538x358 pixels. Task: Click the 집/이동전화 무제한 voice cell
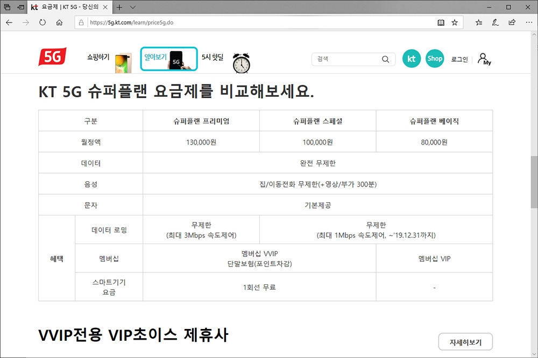pyautogui.click(x=318, y=184)
